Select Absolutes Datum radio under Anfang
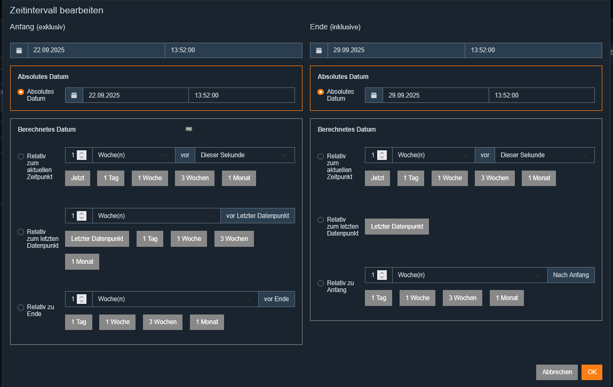 click(21, 92)
